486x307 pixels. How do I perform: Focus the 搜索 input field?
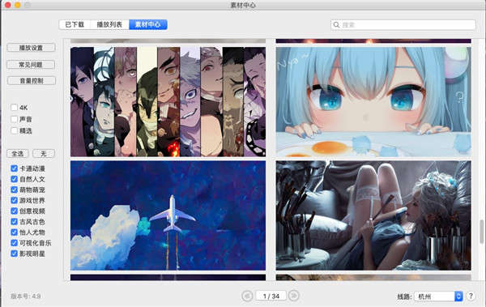coord(403,25)
